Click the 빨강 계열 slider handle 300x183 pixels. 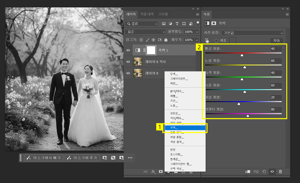pos(242,55)
